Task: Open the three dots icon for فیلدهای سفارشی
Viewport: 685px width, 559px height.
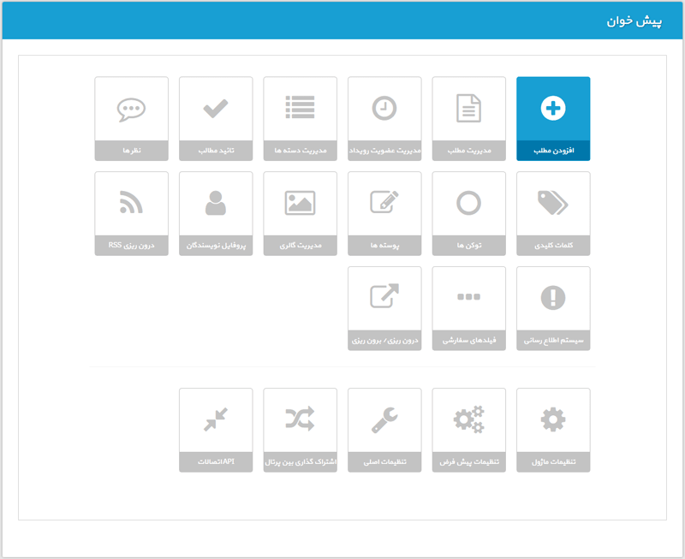Action: click(468, 297)
